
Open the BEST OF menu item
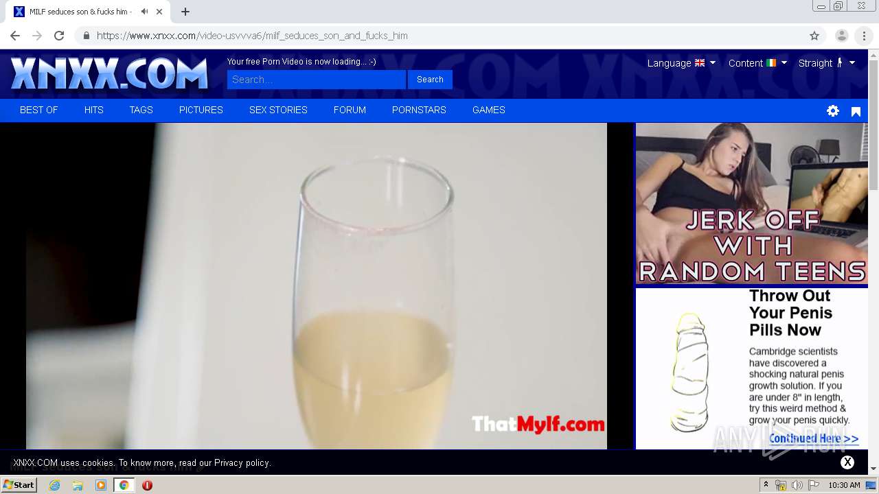coord(39,110)
